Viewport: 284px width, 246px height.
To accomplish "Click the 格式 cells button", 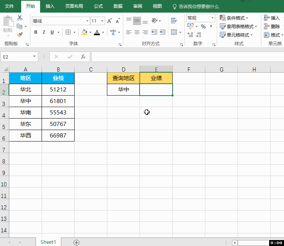I will pos(273,35).
